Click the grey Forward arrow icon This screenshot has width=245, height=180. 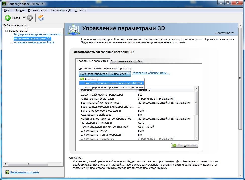30,18
